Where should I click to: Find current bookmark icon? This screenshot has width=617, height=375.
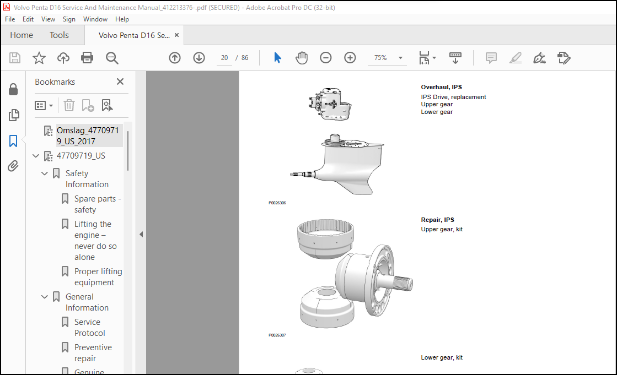pyautogui.click(x=107, y=105)
